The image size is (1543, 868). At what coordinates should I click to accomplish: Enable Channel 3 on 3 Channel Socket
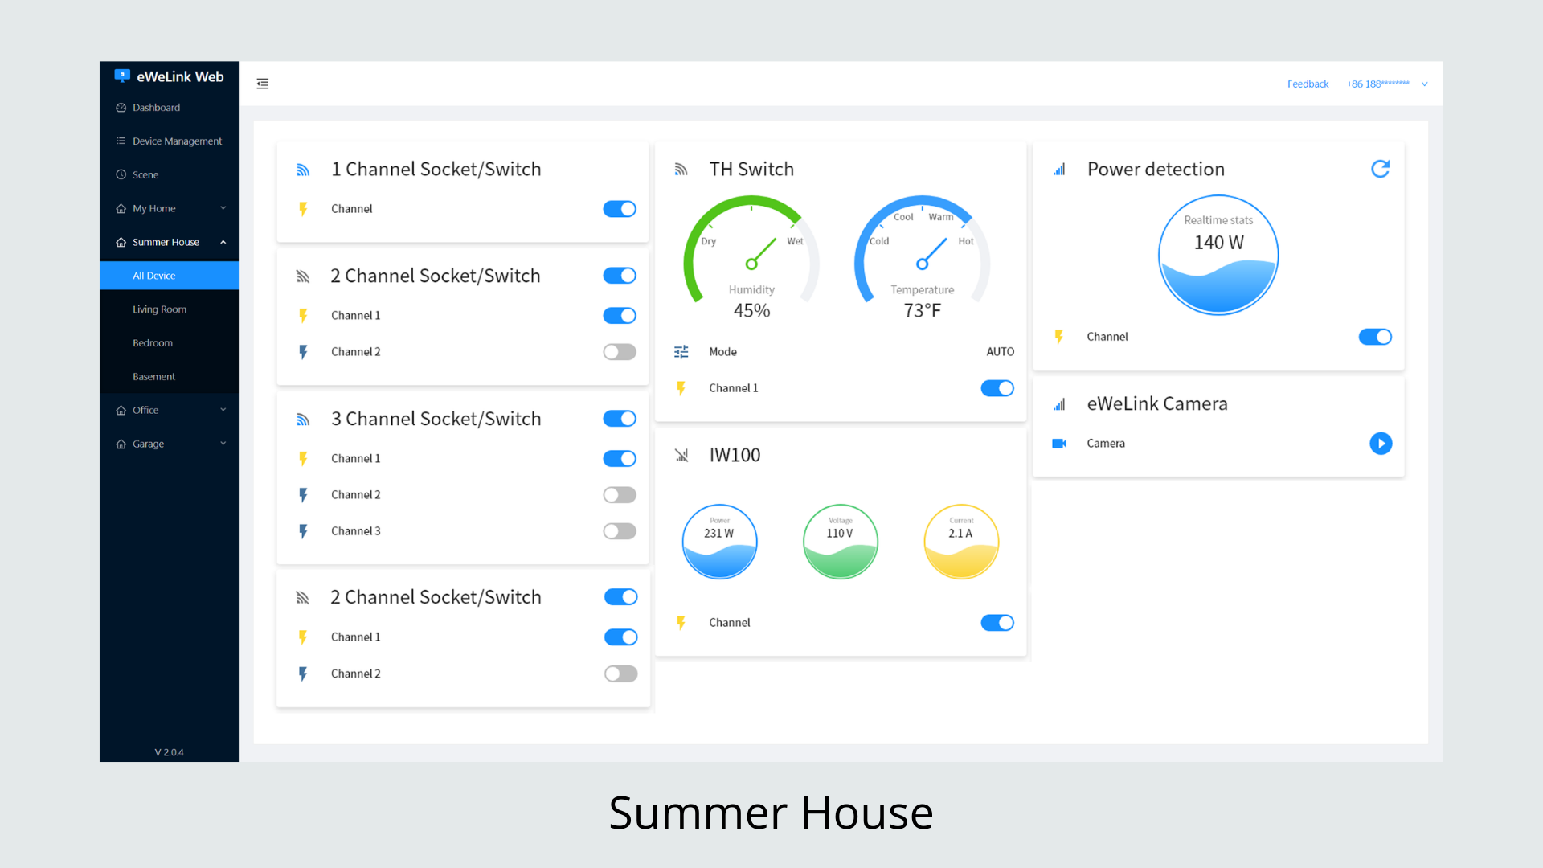tap(619, 531)
